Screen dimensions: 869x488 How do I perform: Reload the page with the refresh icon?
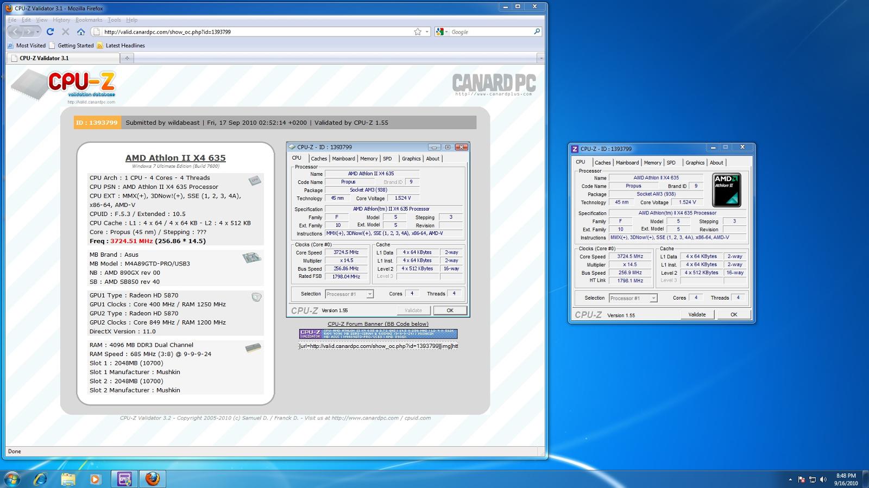point(50,31)
